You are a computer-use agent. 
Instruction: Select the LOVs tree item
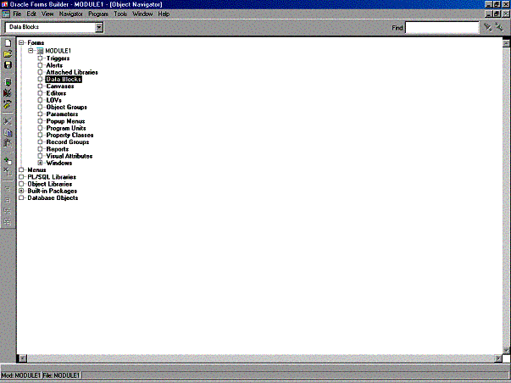pyautogui.click(x=53, y=100)
